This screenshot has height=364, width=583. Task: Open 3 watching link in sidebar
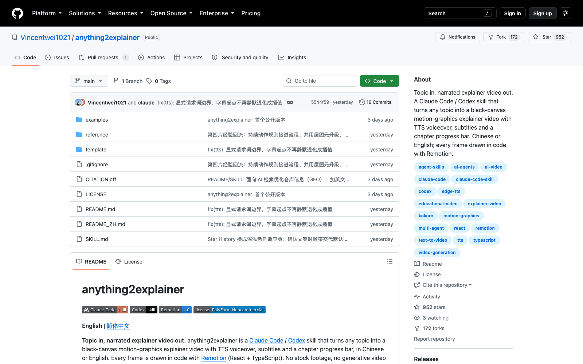click(x=431, y=318)
